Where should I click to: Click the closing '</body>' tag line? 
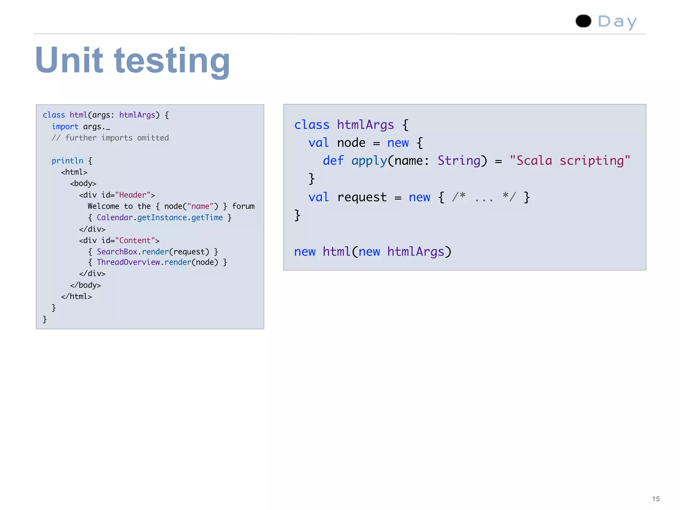[x=85, y=285]
